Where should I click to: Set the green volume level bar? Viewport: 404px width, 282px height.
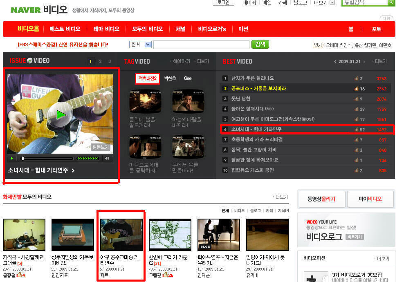point(88,159)
